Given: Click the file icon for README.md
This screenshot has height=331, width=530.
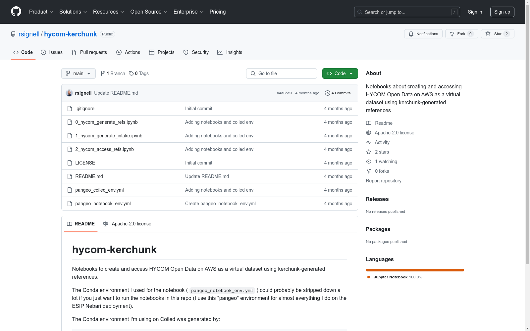Looking at the screenshot, I should (70, 176).
